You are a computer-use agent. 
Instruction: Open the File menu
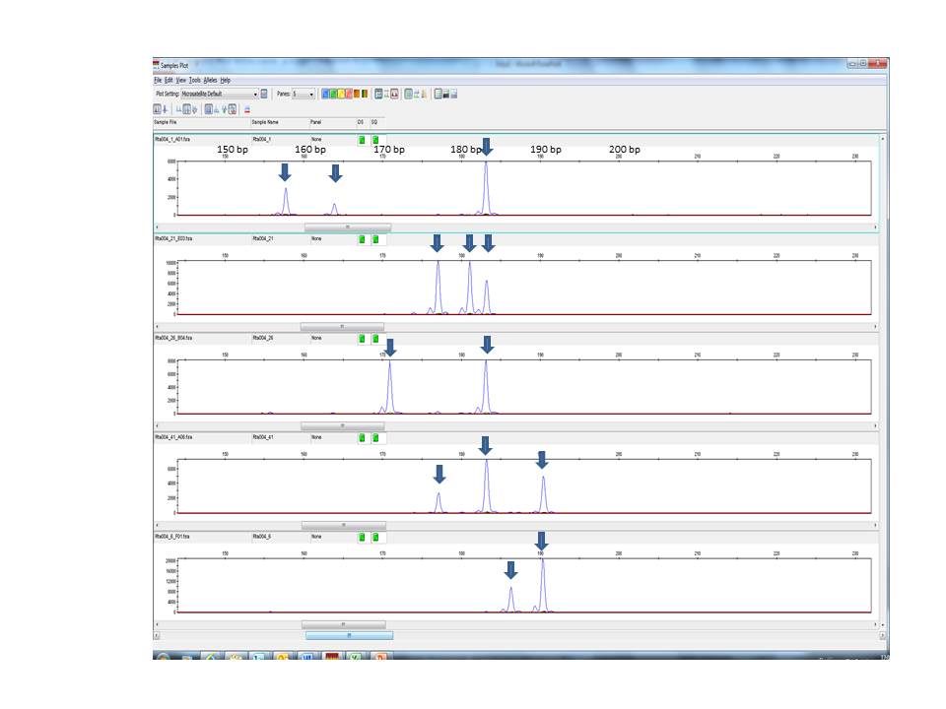[158, 80]
